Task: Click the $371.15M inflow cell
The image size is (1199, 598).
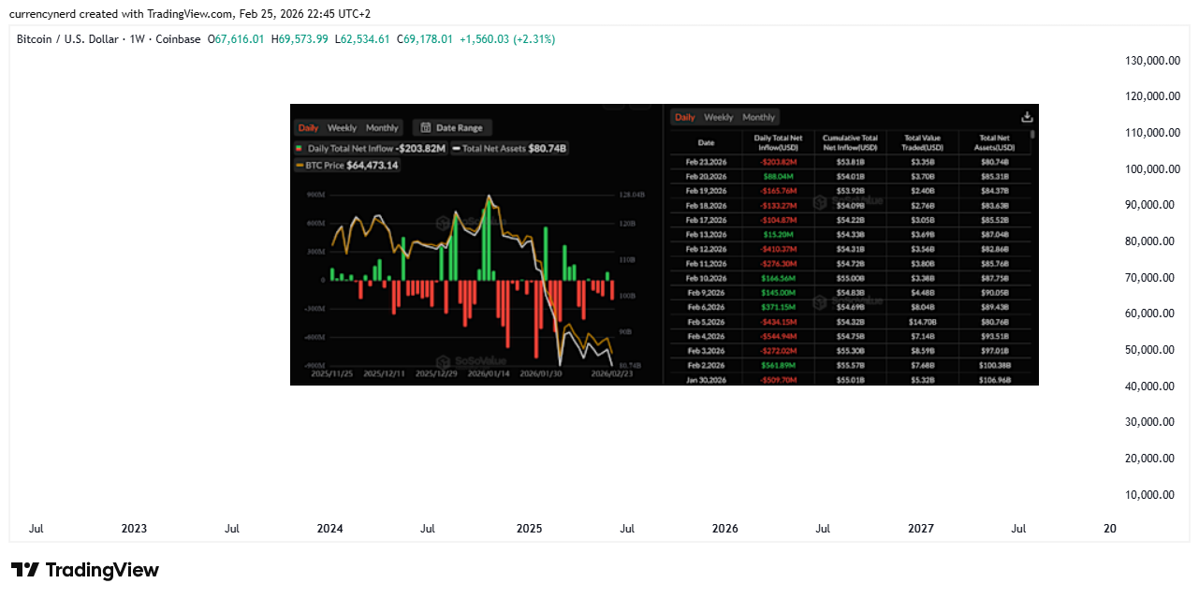Action: click(778, 307)
